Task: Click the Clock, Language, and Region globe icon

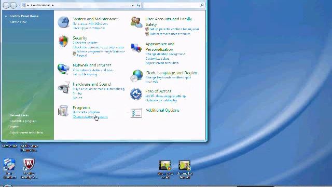Action: (136, 76)
